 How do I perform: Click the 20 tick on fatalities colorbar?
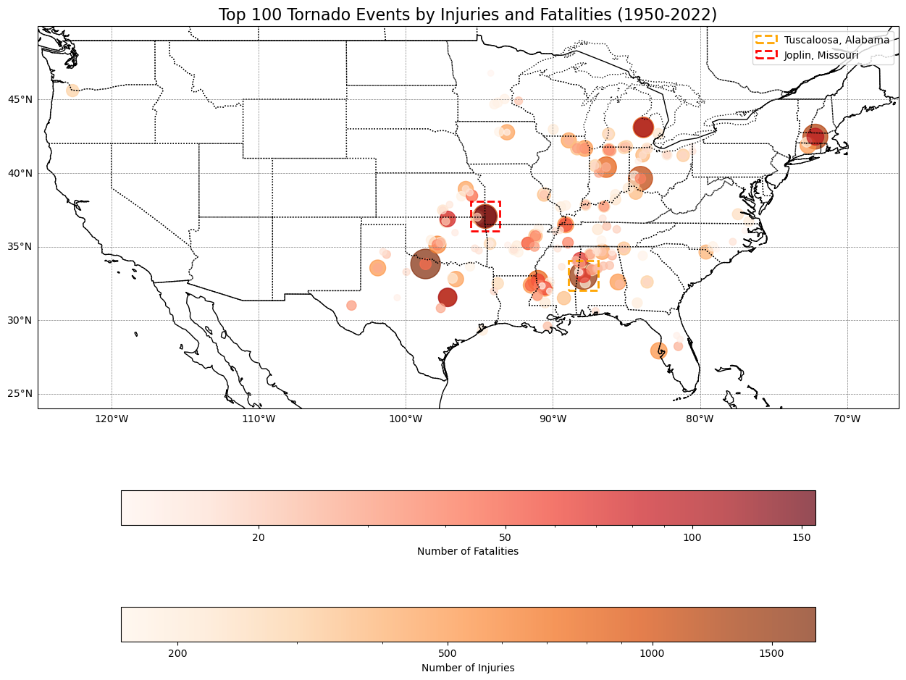coord(258,537)
